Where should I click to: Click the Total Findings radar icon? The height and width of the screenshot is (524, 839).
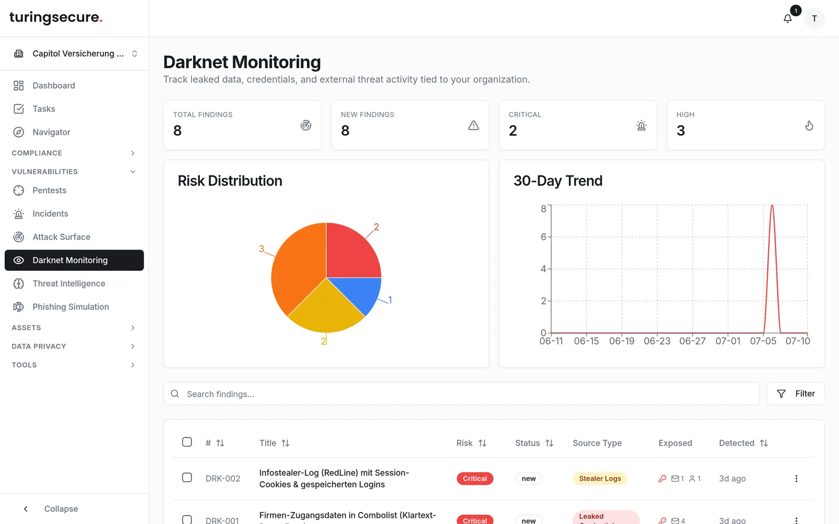(x=306, y=125)
